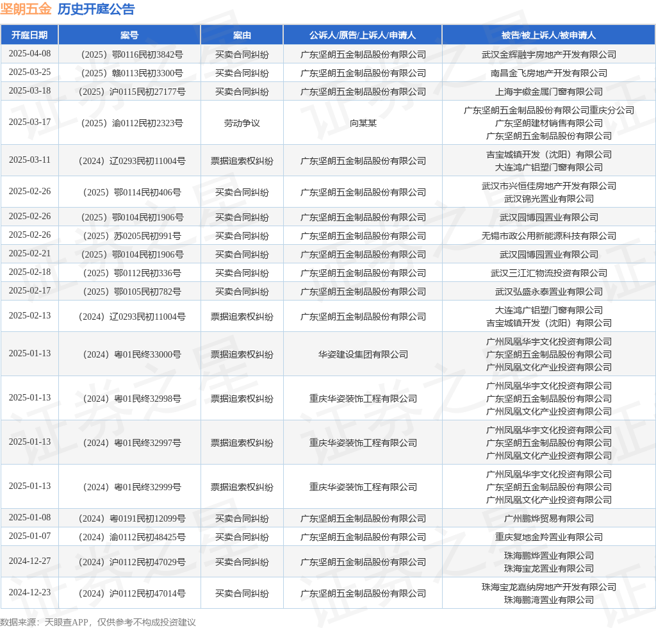Click case number (2024)粤01民终33000号

(132, 354)
